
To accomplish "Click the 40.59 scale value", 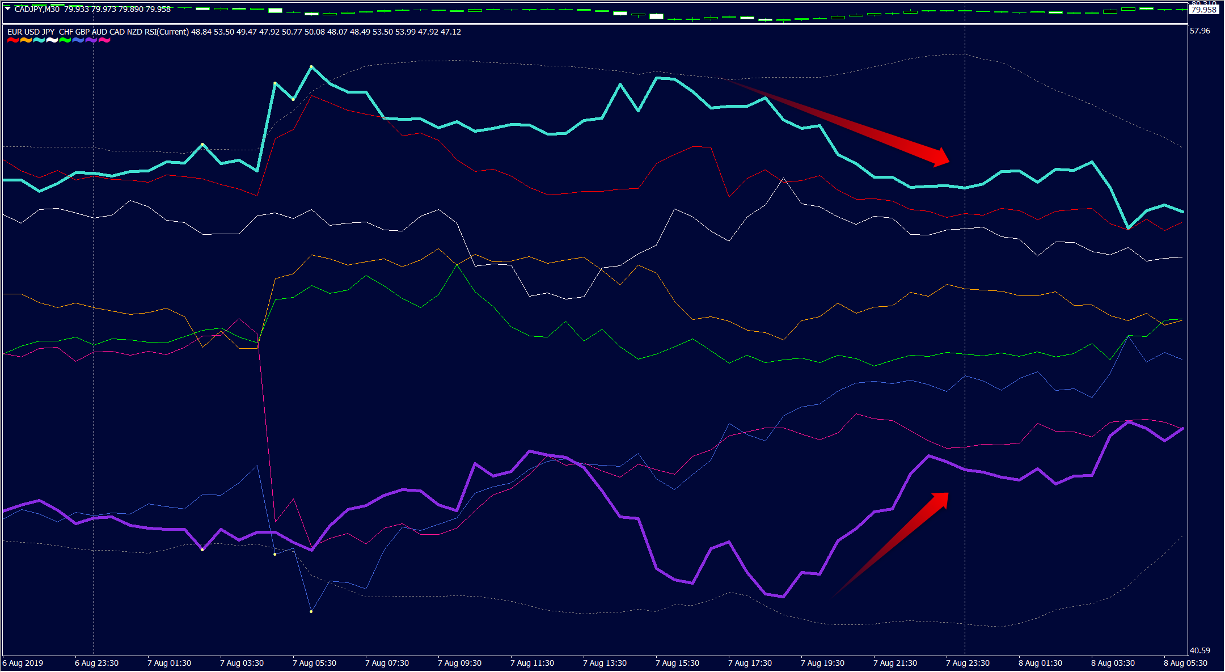I will [1200, 650].
